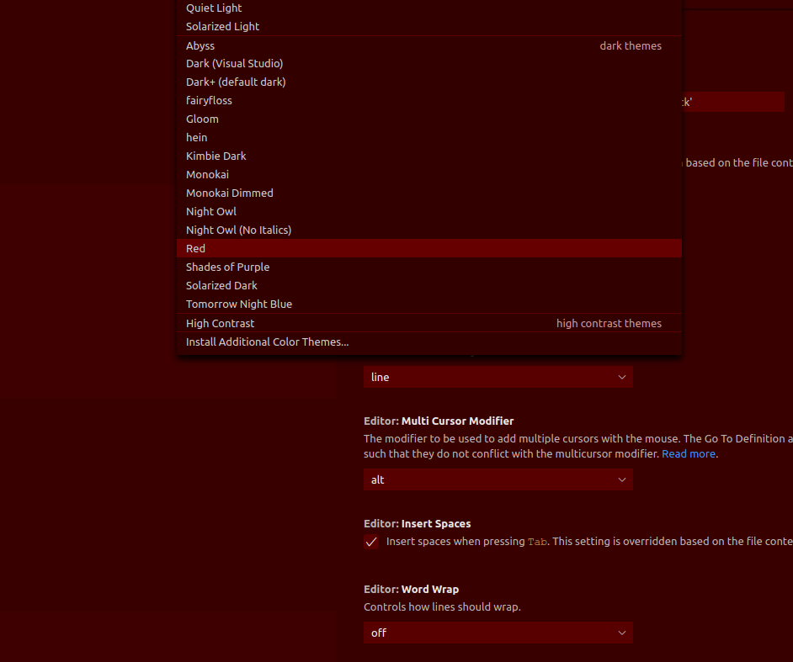The height and width of the screenshot is (662, 793).
Task: Pick the Solarized Dark theme
Action: point(429,285)
